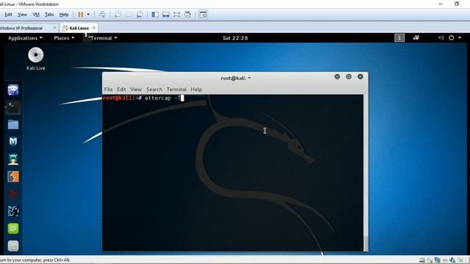Open the VMware VM menu

click(36, 15)
